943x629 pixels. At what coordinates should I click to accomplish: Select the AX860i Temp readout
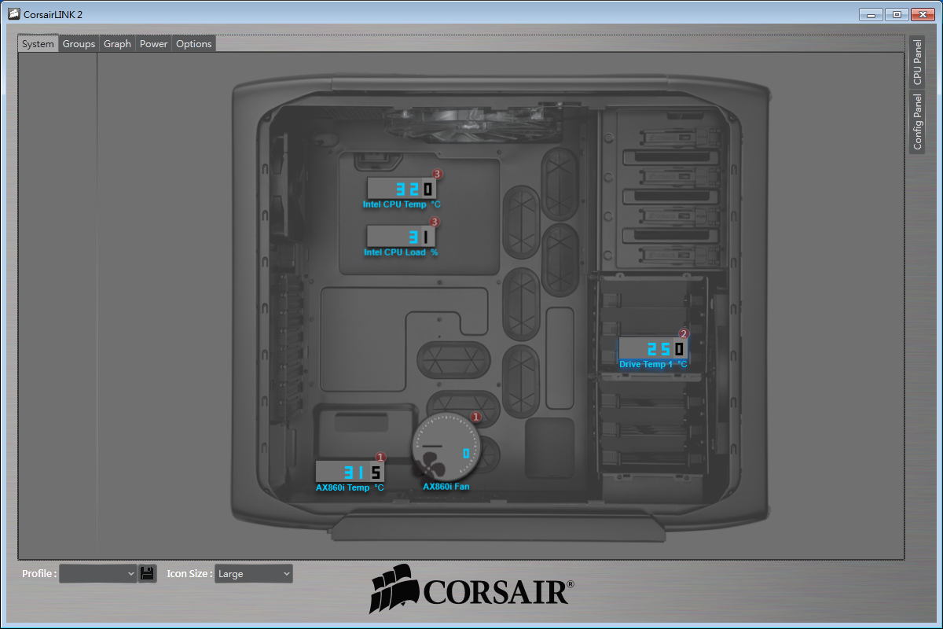coord(350,472)
